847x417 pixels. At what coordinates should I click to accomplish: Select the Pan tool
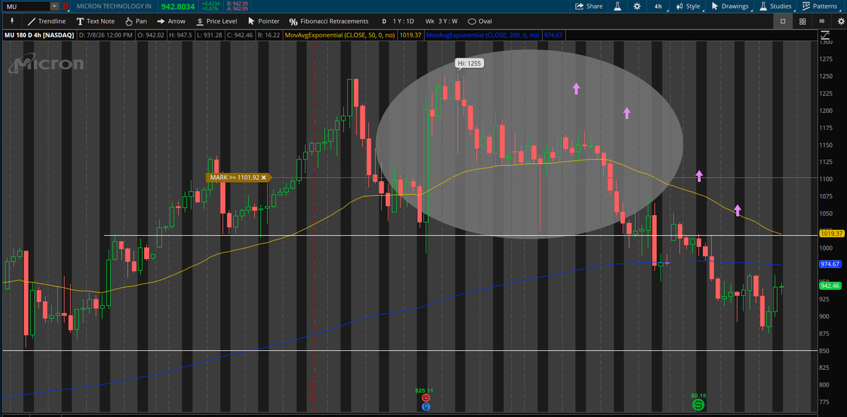coord(136,21)
